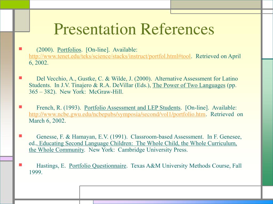Screen dimensions: 273x204
Task: Click 'Portfolio Questionnaire' underlined title
Action: [x=98, y=166]
